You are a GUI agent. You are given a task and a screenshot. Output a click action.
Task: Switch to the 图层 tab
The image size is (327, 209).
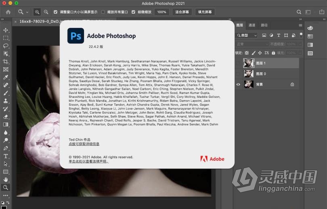(240, 25)
